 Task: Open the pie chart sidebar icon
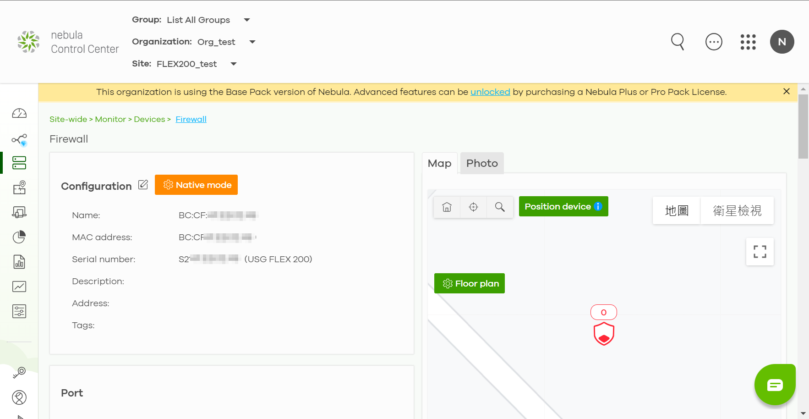pos(19,237)
